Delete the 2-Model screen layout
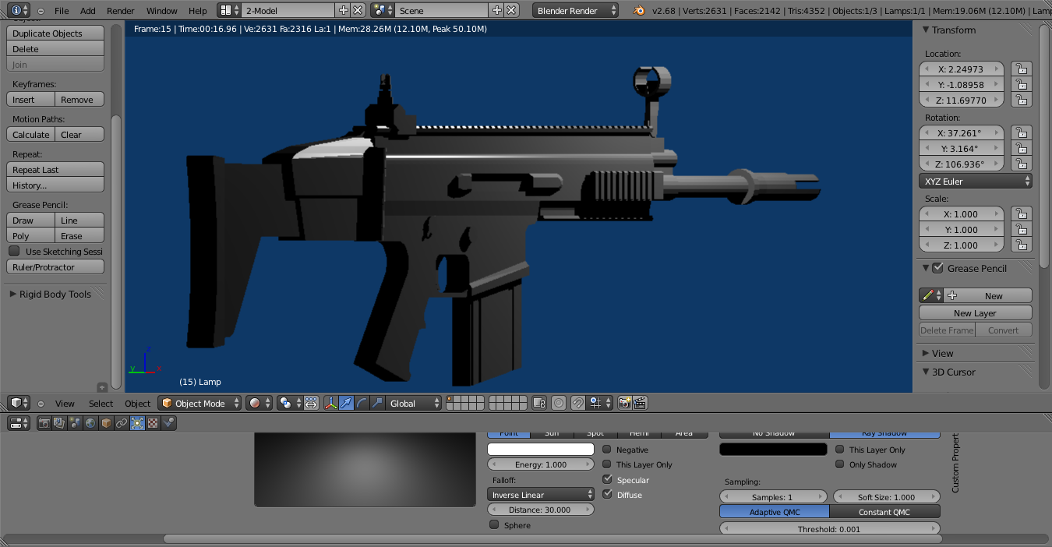Image resolution: width=1052 pixels, height=547 pixels. point(358,10)
